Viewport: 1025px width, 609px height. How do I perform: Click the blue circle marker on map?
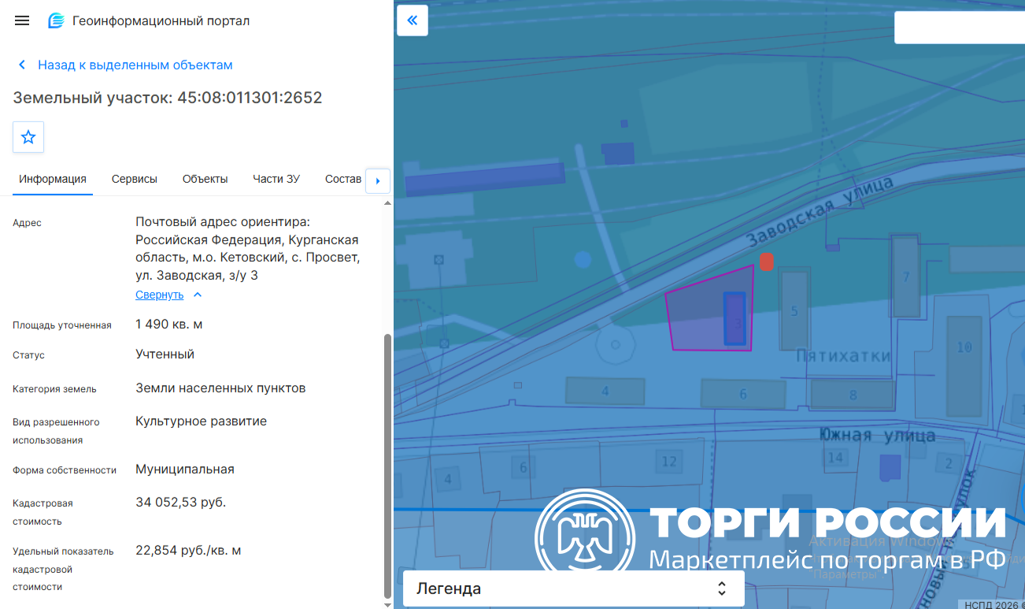coord(583,259)
